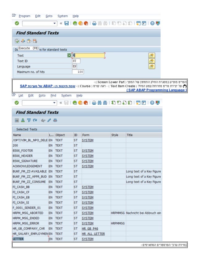Click the HR_ALL_LETTER form link
Screen dimensions: 197x278
point(93,234)
